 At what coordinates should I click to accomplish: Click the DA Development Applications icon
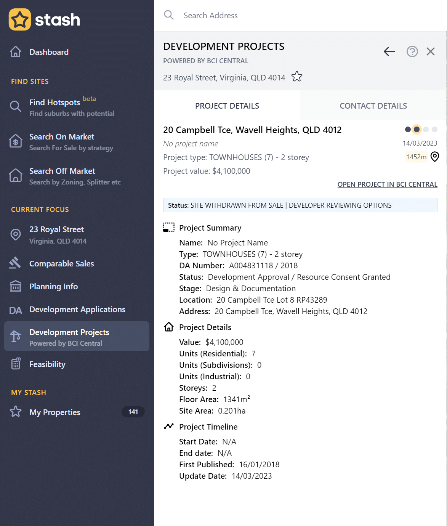pos(16,311)
